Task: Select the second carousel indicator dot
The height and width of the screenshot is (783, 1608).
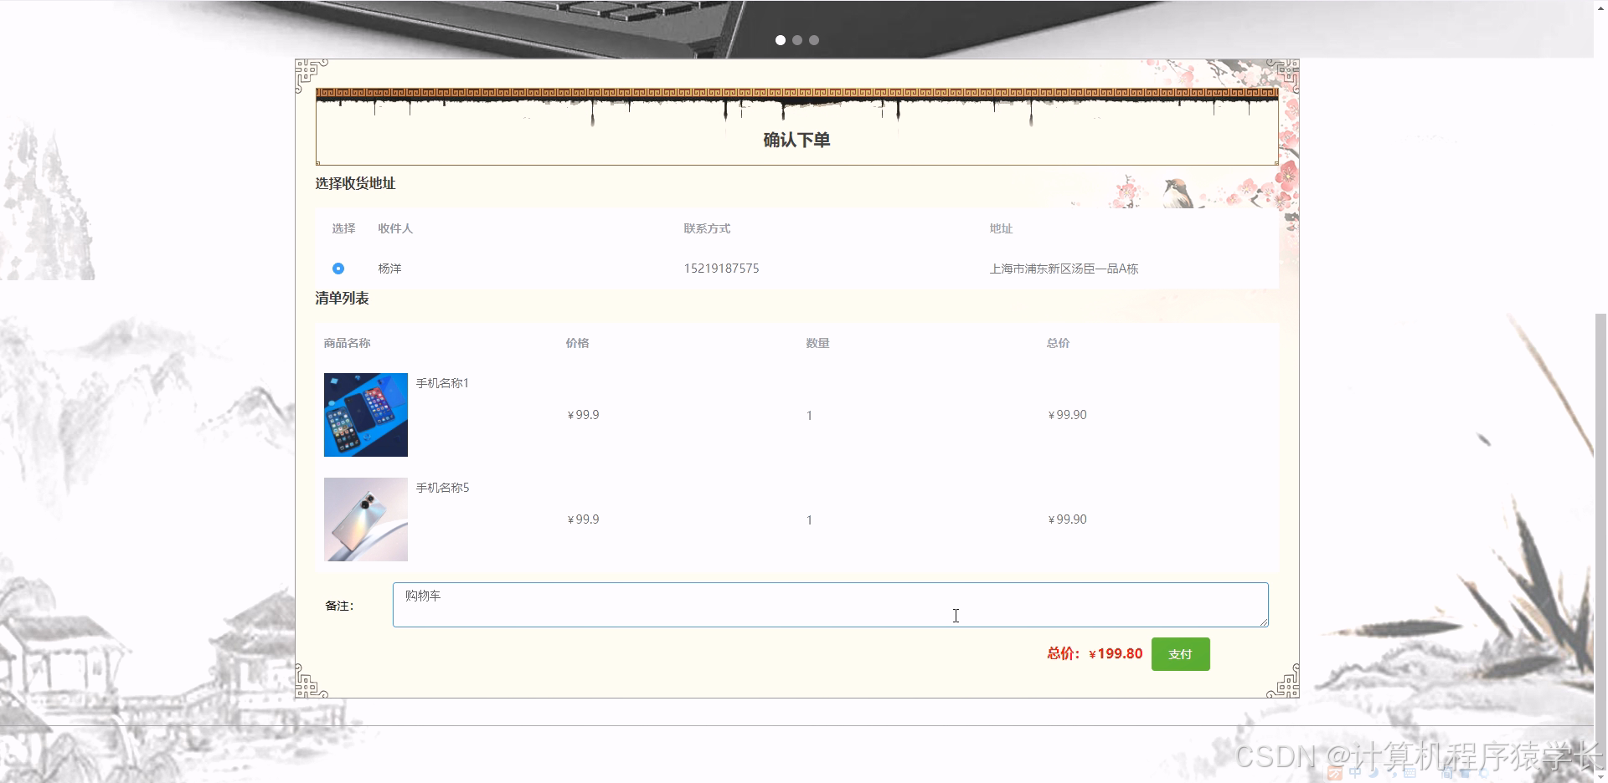Action: pyautogui.click(x=797, y=39)
